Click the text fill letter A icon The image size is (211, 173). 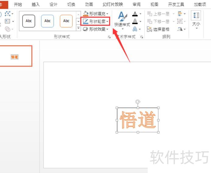pyautogui.click(x=135, y=14)
